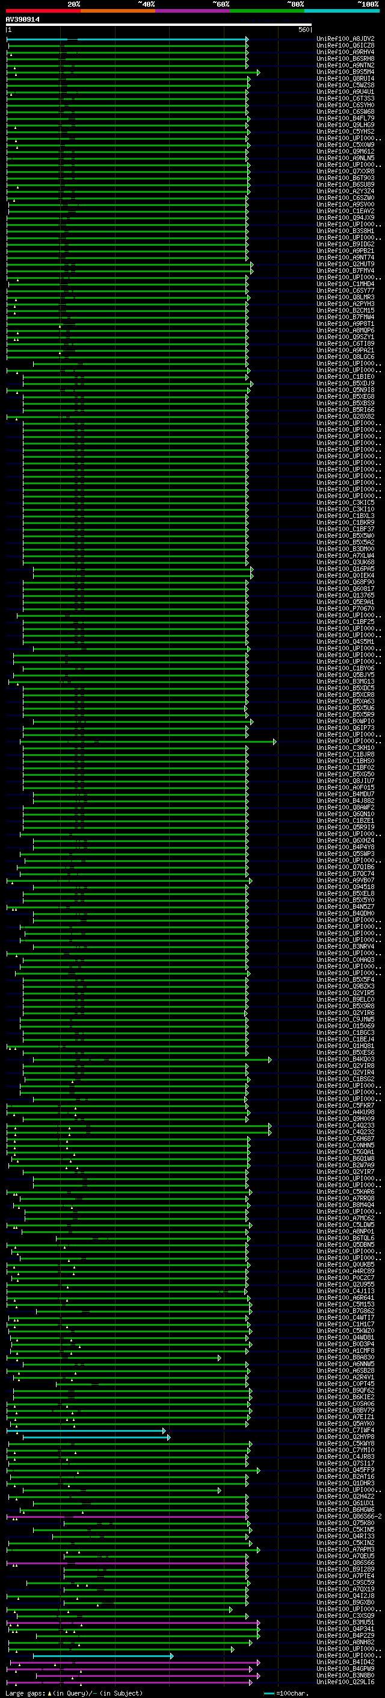Click the UniRef100_B9ELC0 entry
The width and height of the screenshot is (385, 1698).
345,999
